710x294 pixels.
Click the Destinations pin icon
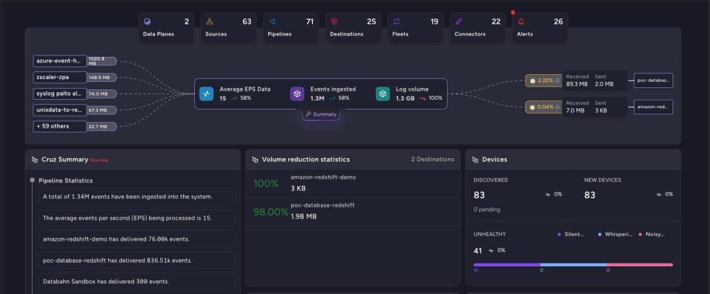(x=334, y=21)
